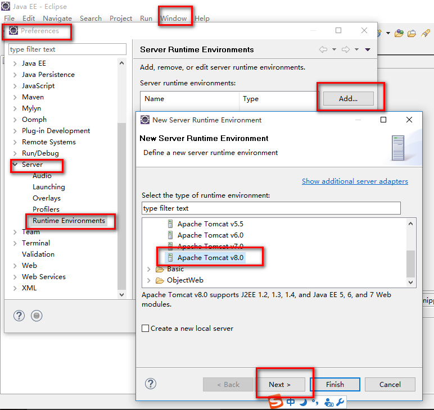Open the Edit menu
Viewport: 434px width, 410px height.
pos(29,18)
